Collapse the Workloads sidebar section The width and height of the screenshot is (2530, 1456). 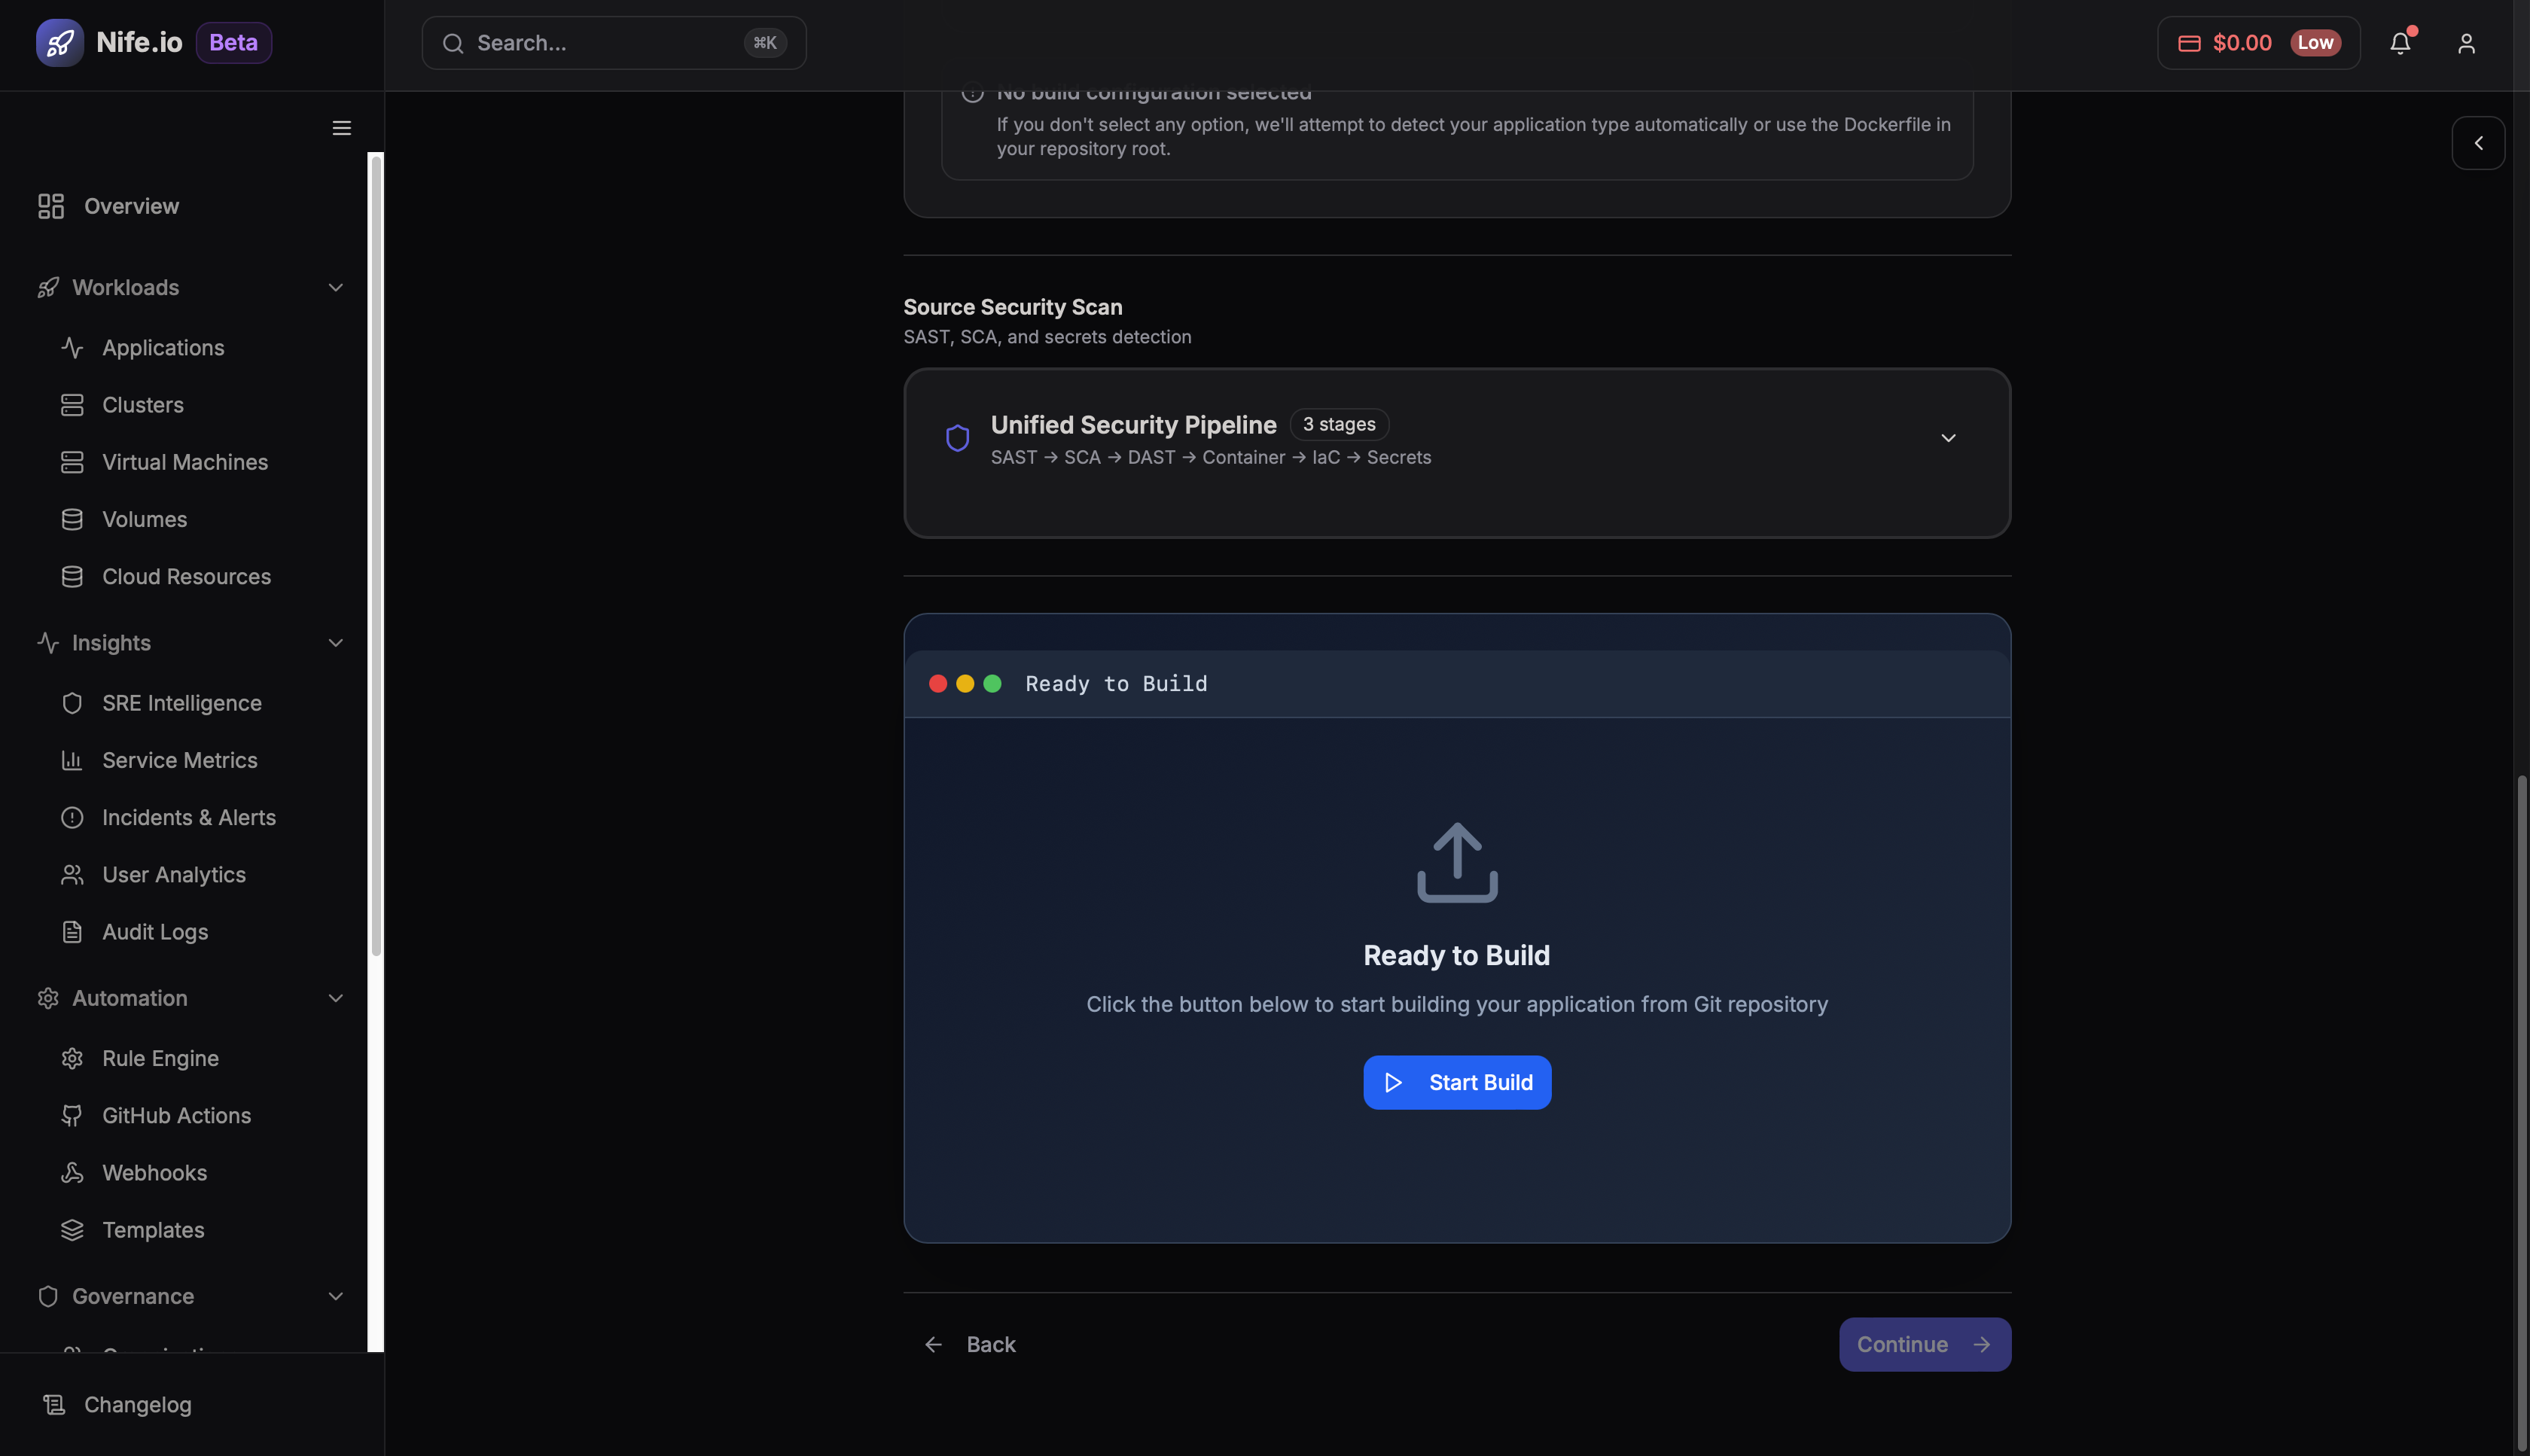tap(335, 288)
